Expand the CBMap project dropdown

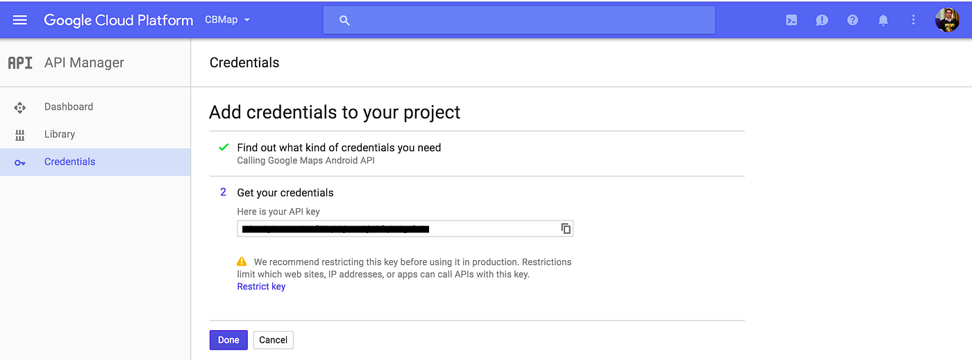(x=228, y=20)
